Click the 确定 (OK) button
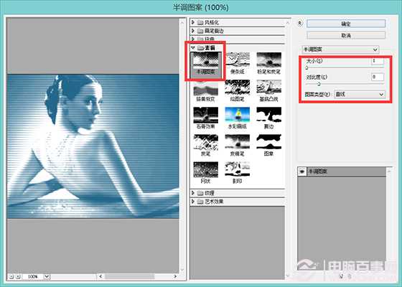 click(346, 24)
